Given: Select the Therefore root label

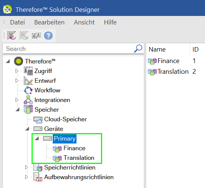Looking at the screenshot, I should click(40, 61).
